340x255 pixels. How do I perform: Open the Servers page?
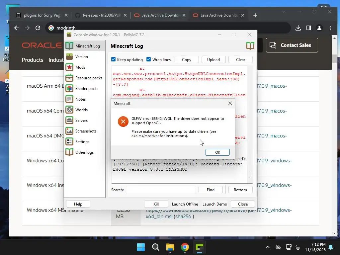tap(85, 120)
